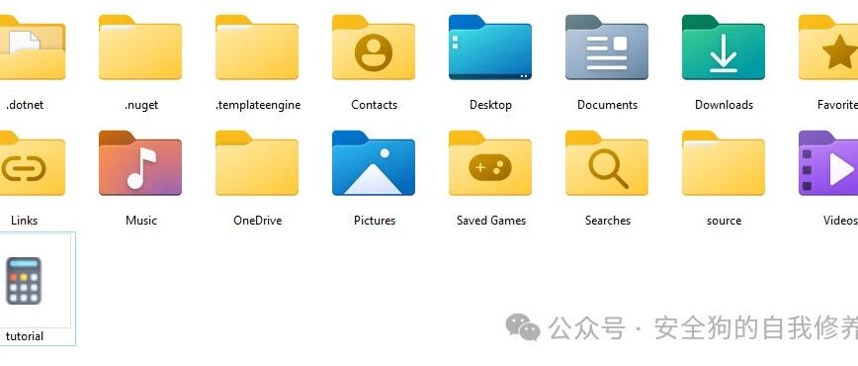Image resolution: width=858 pixels, height=366 pixels.
Task: Click the "Documents" label text
Action: (x=607, y=105)
